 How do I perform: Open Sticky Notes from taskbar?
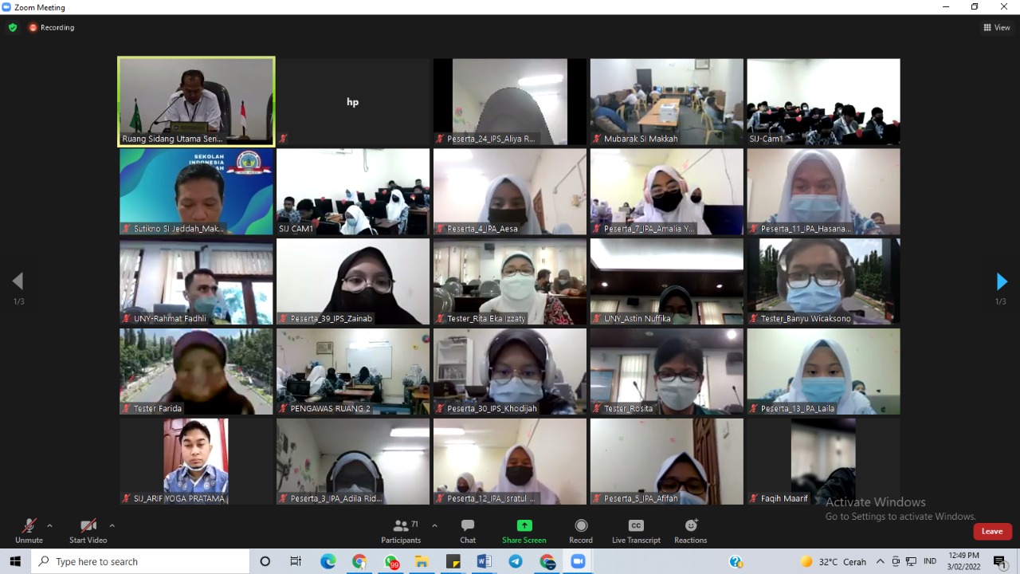[453, 561]
